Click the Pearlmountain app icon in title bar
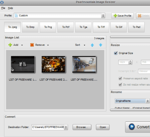This screenshot has height=137, width=150. coord(2,2)
